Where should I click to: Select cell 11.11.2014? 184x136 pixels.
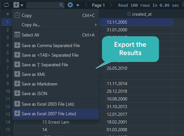[x=139, y=84]
